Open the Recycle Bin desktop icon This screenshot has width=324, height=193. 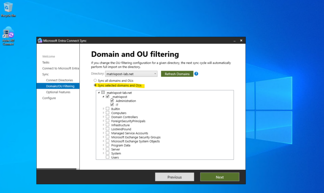[8, 10]
